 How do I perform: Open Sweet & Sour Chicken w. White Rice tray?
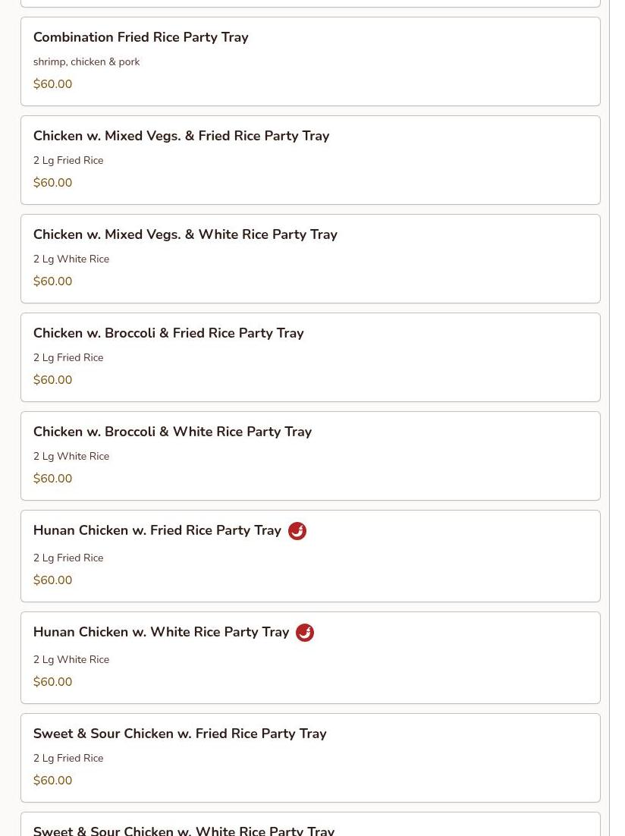tap(310, 825)
